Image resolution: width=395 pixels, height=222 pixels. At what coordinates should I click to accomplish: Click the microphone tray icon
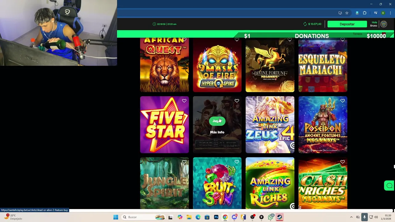tap(364, 217)
